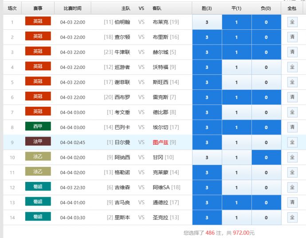
Task: Deselect loss (0) for 格勒诺 vs 克莱蒙
Action: 266,173
